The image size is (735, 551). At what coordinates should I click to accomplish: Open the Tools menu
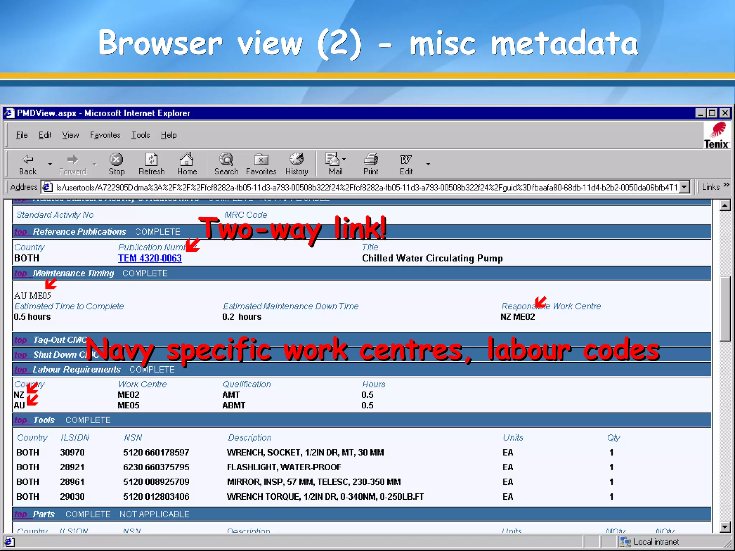tap(140, 135)
